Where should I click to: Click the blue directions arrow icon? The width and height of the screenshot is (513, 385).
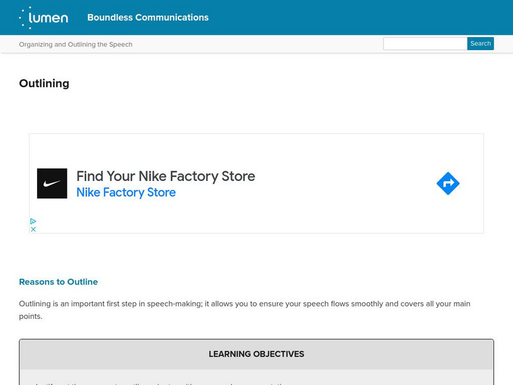[448, 184]
